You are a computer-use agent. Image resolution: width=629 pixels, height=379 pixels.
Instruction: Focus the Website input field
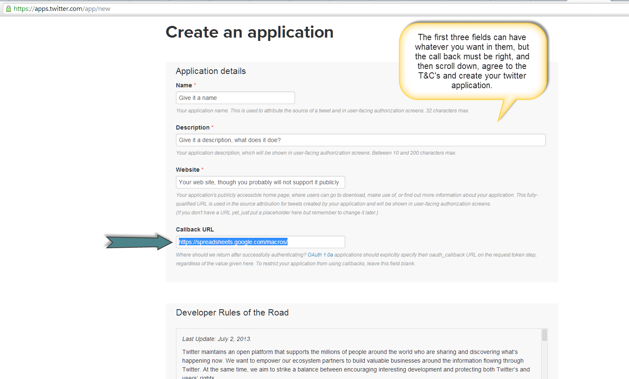[x=260, y=182]
